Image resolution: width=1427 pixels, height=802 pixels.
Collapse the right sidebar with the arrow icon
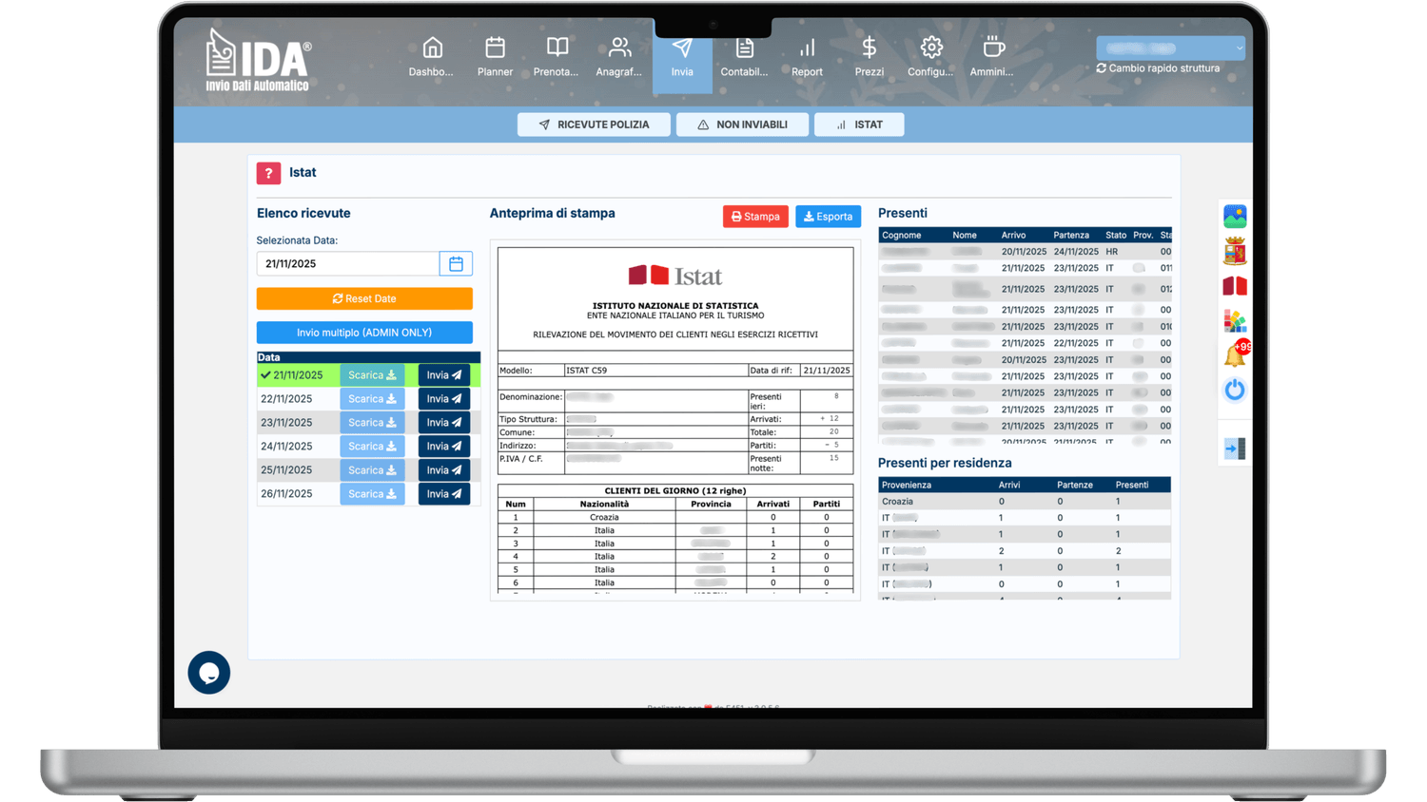coord(1235,449)
